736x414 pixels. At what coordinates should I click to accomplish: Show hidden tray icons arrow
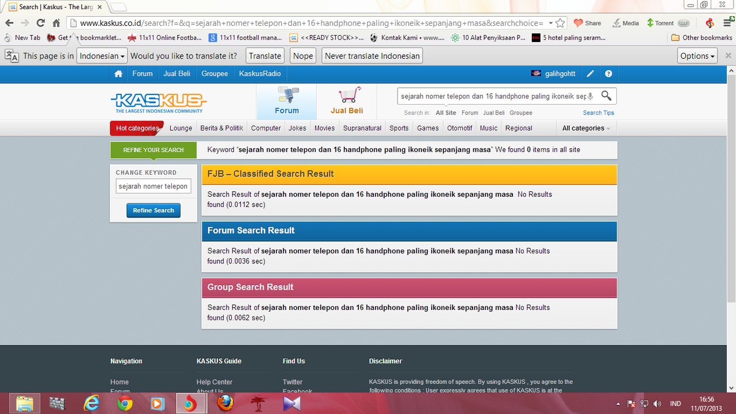618,404
